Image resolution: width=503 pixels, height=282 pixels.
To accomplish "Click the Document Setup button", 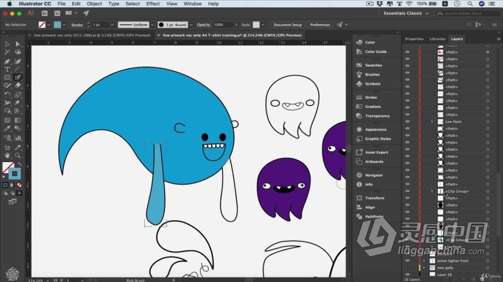I will click(288, 25).
